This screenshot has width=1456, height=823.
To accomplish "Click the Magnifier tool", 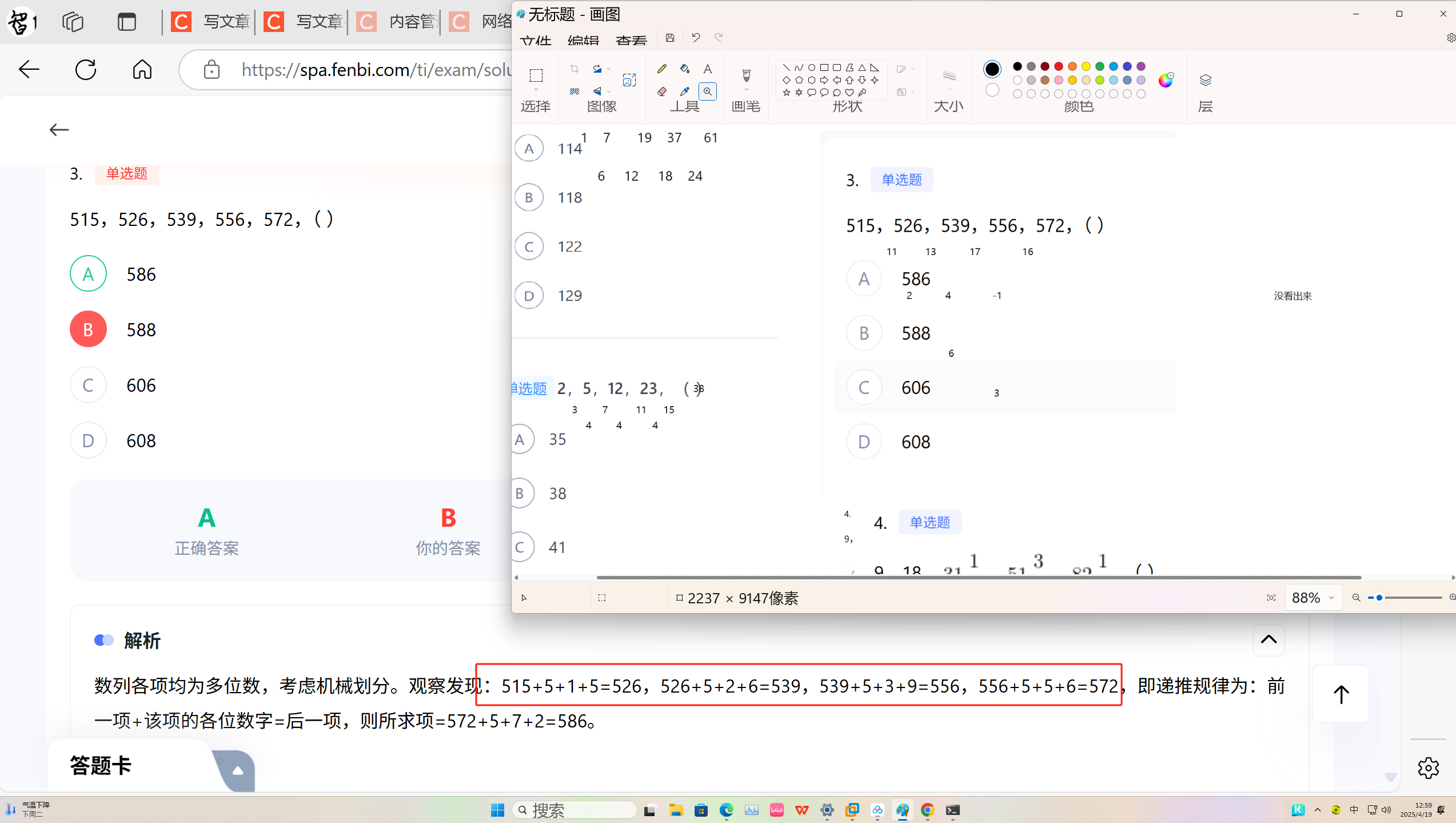I will 707,92.
